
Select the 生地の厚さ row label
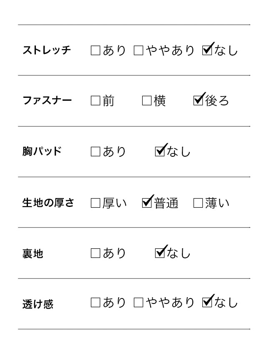coord(48,203)
